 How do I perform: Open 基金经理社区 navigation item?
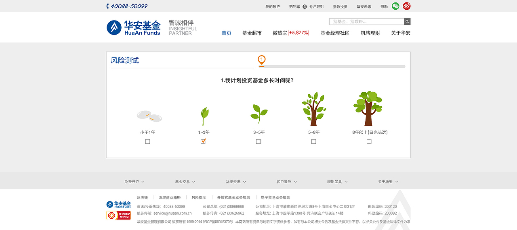click(335, 33)
